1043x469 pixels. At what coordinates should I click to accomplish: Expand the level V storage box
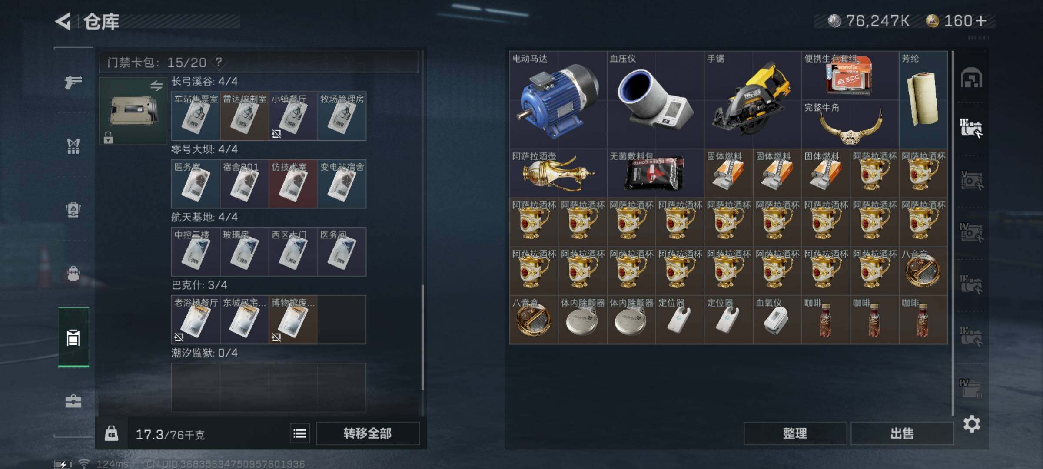(971, 180)
